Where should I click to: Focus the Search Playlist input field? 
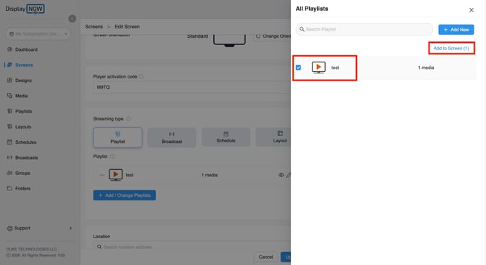364,29
